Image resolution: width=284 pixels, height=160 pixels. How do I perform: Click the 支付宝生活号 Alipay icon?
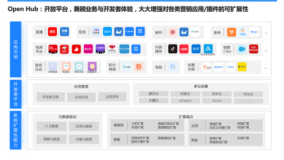point(208,49)
